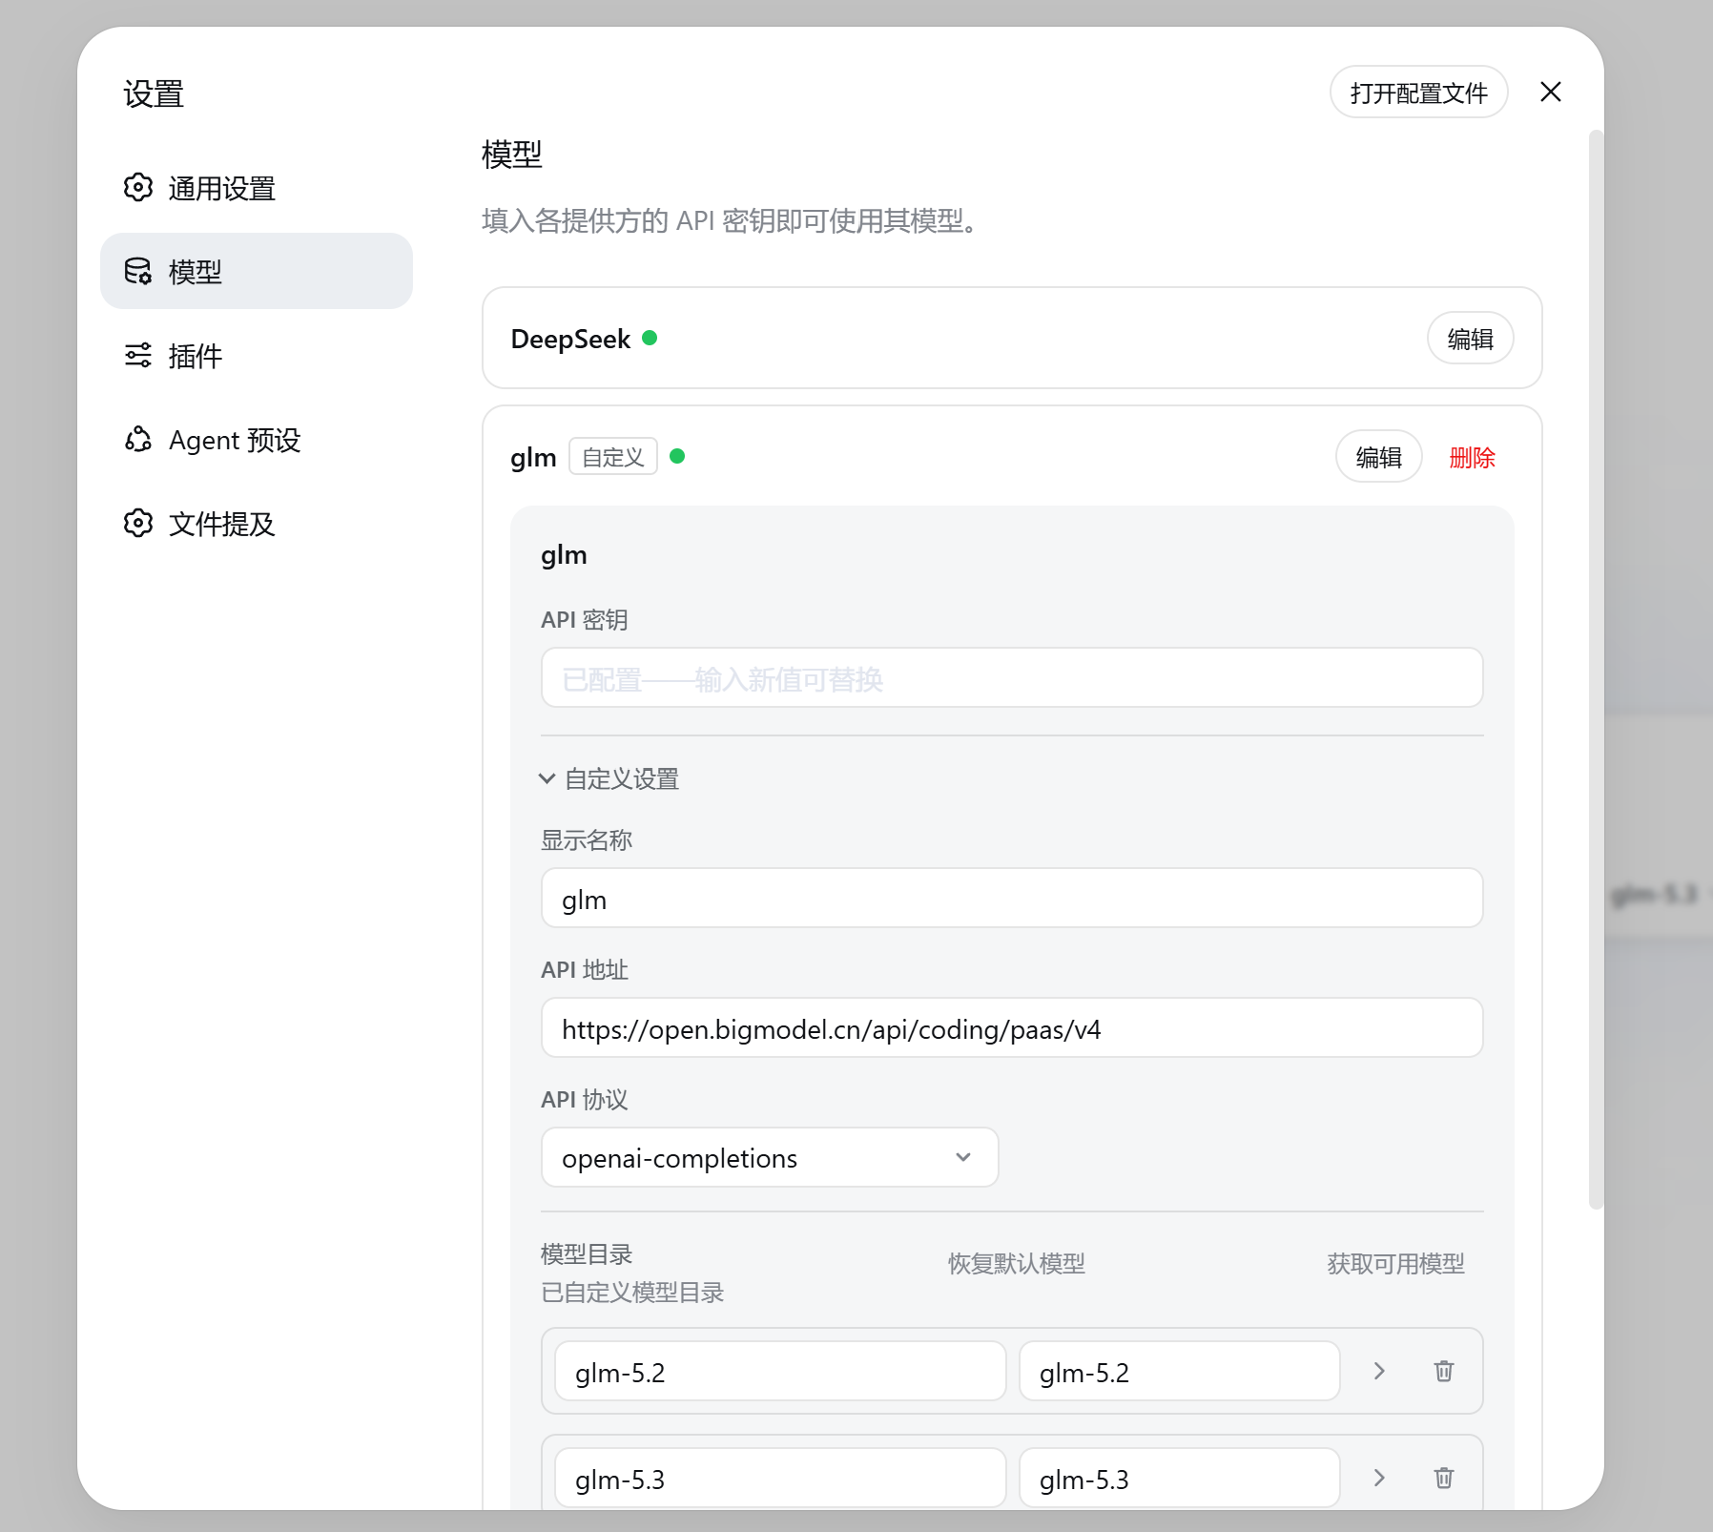Viewport: 1713px width, 1532px height.
Task: Open the 通用设置 tab
Action: click(257, 188)
